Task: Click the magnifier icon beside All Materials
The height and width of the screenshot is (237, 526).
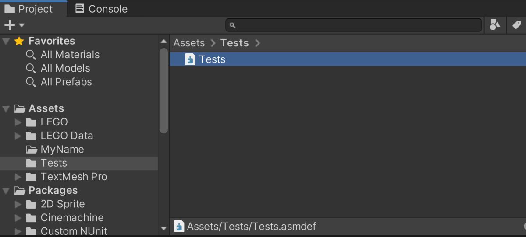Action: pos(31,55)
